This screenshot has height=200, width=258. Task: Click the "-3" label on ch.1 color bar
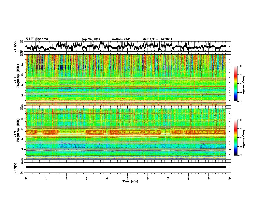(240, 66)
